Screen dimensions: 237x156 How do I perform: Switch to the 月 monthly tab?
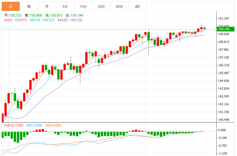47,6
